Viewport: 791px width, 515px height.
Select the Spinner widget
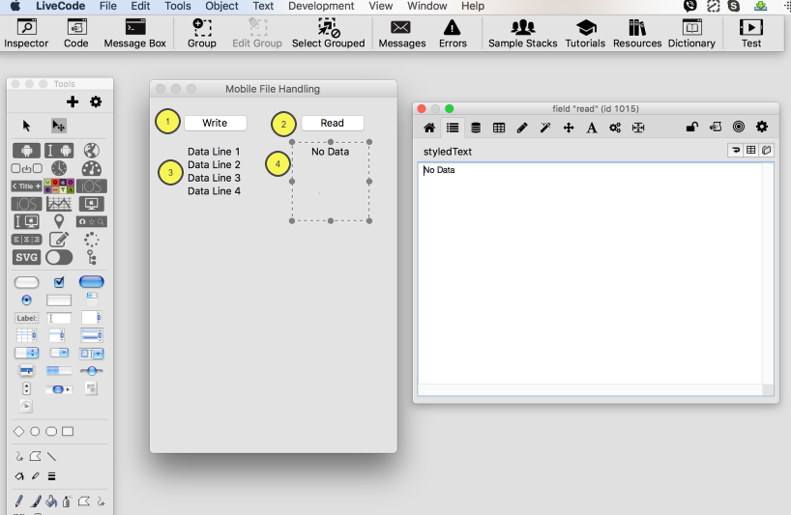point(91,240)
